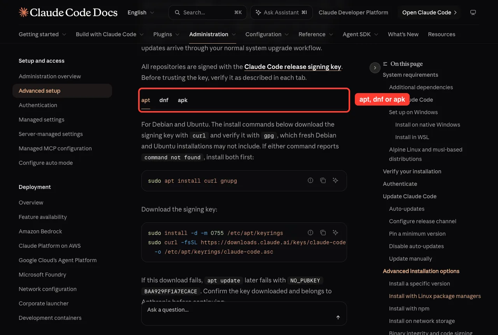Jump to Install on native Windows
Viewport: 498px width, 335px height.
coord(428,125)
